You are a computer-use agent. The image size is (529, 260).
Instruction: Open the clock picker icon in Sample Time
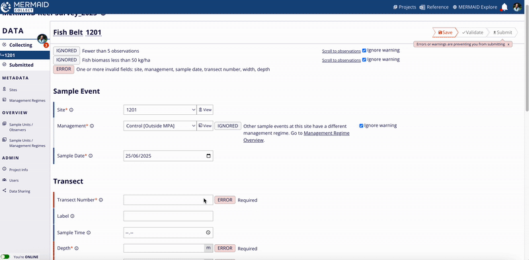click(x=208, y=233)
